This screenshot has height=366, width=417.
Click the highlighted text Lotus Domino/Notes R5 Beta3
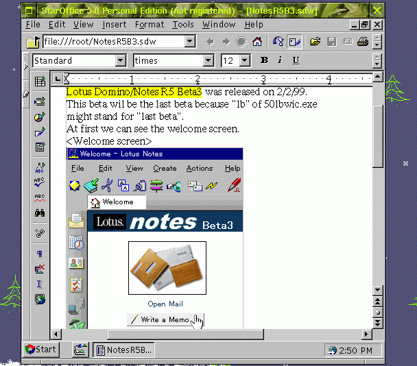tap(134, 92)
